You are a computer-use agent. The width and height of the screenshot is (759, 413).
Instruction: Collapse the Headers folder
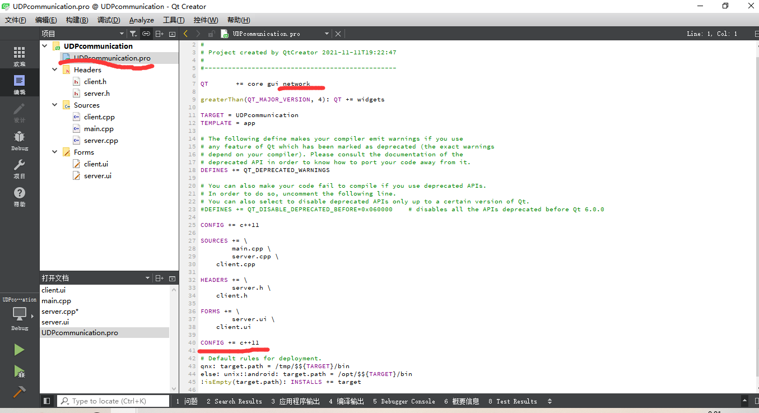coord(55,70)
